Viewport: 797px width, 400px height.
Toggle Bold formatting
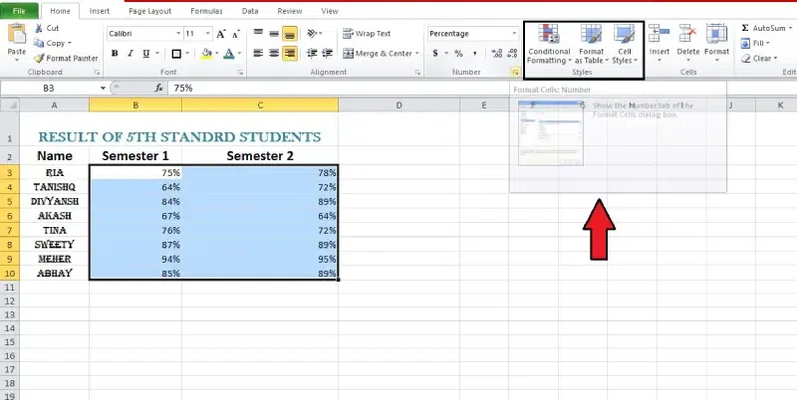(115, 54)
